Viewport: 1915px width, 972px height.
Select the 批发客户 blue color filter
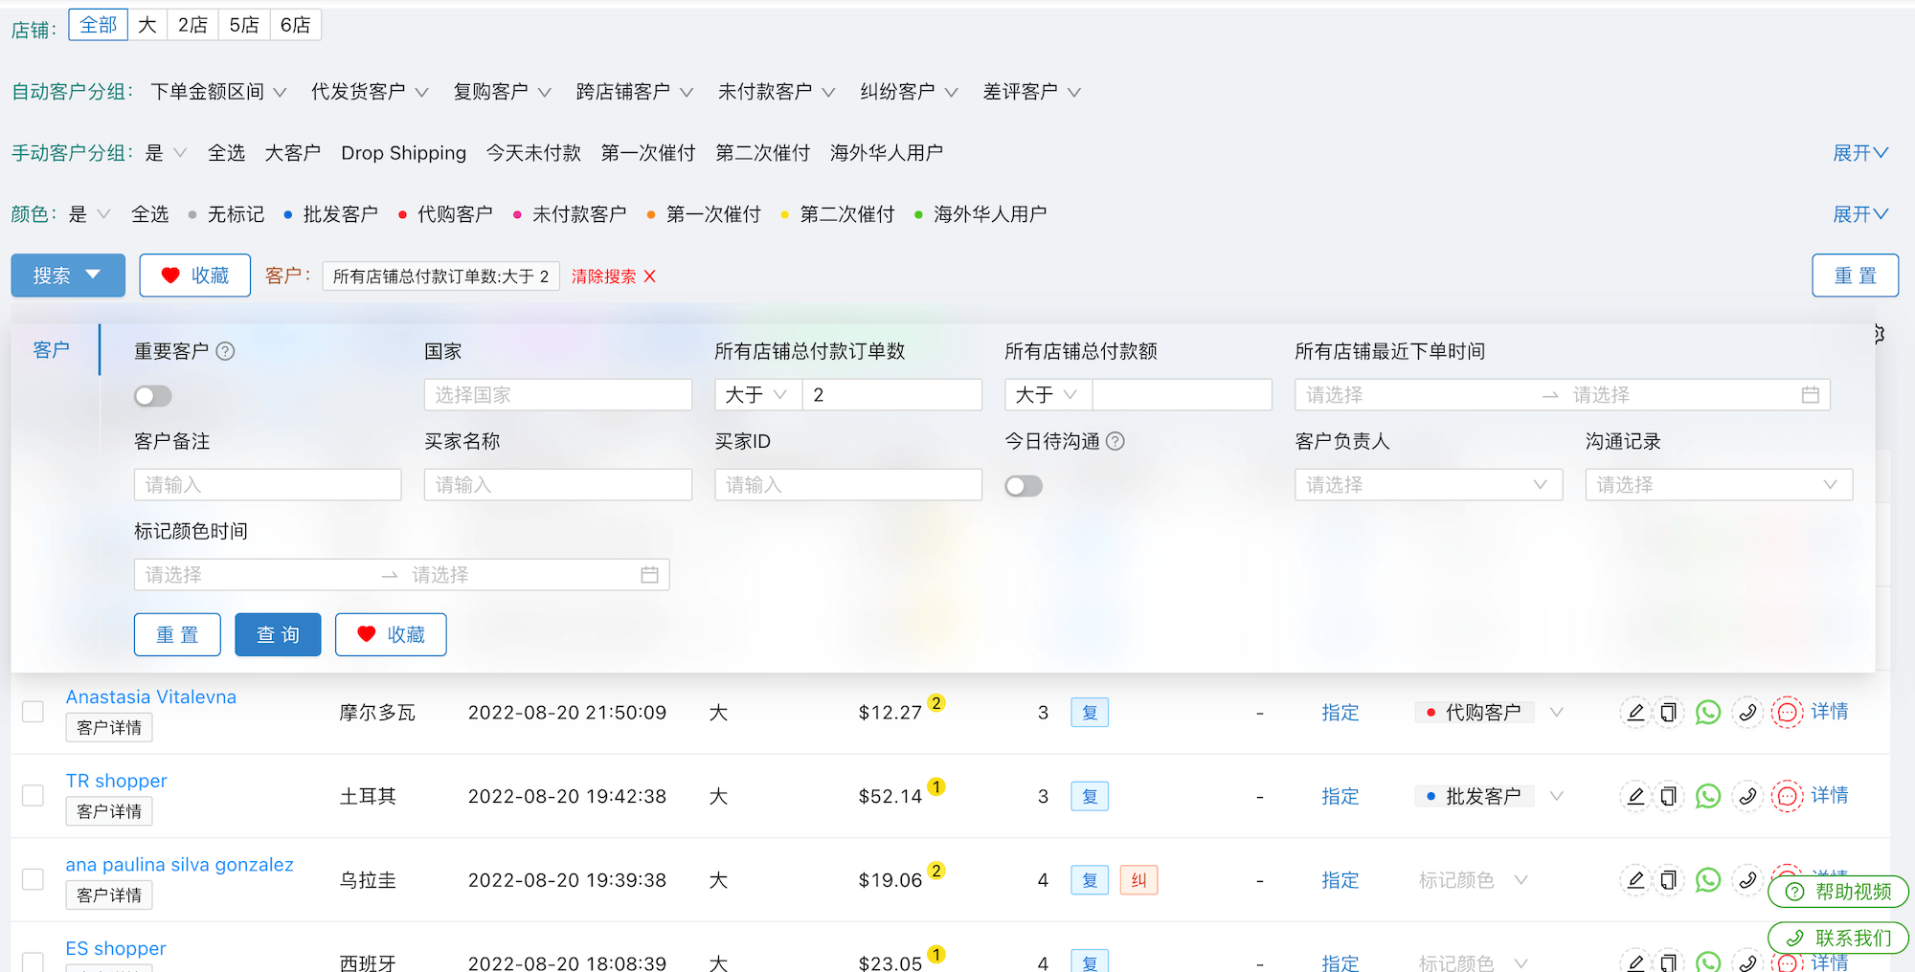330,214
